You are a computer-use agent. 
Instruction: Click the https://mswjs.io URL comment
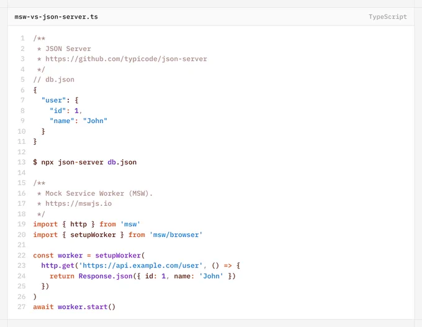[x=78, y=203]
